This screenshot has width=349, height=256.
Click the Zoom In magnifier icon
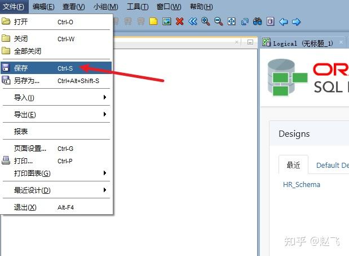(205, 21)
